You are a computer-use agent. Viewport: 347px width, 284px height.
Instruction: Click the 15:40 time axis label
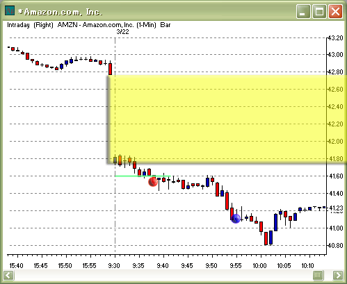coord(16,265)
